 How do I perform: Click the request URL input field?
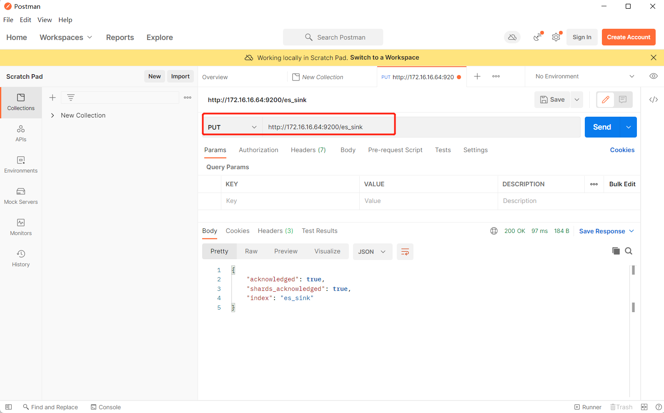coord(421,127)
